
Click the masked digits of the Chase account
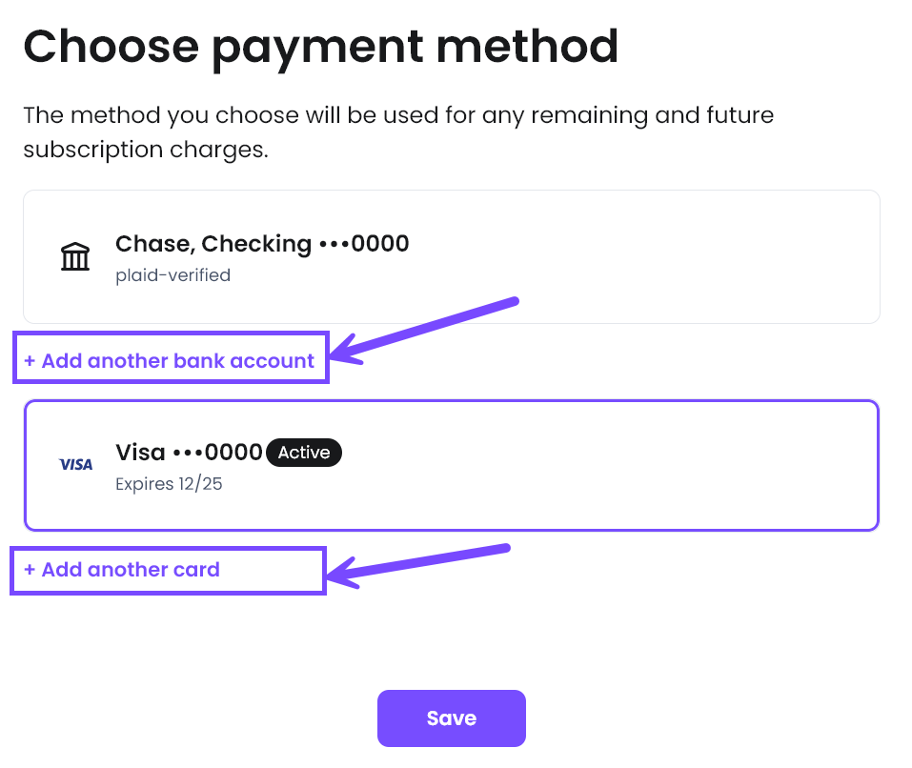(x=364, y=244)
